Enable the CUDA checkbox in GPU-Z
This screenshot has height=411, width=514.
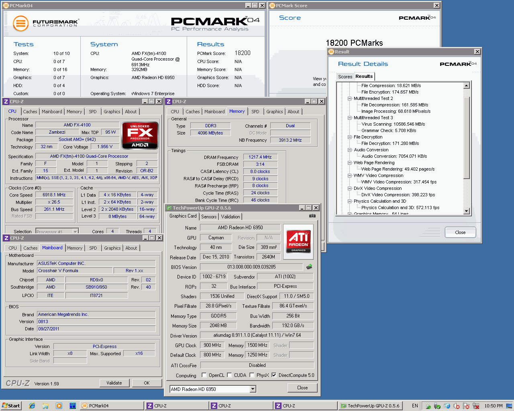229,375
